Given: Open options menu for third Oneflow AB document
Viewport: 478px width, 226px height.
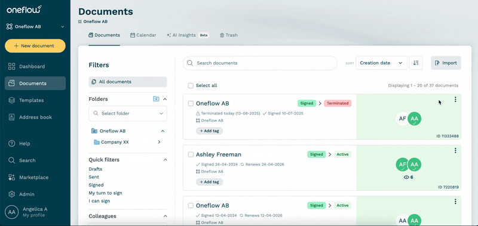Looking at the screenshot, I should [455, 202].
